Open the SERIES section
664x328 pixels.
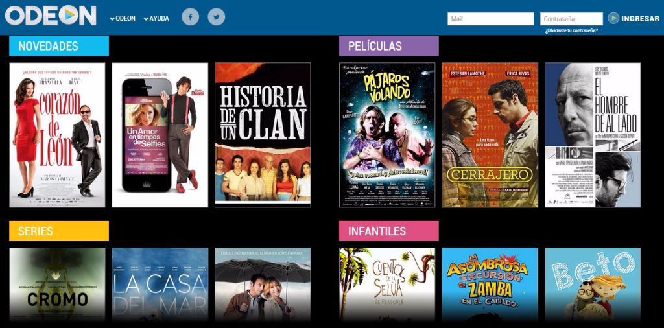pos(59,231)
